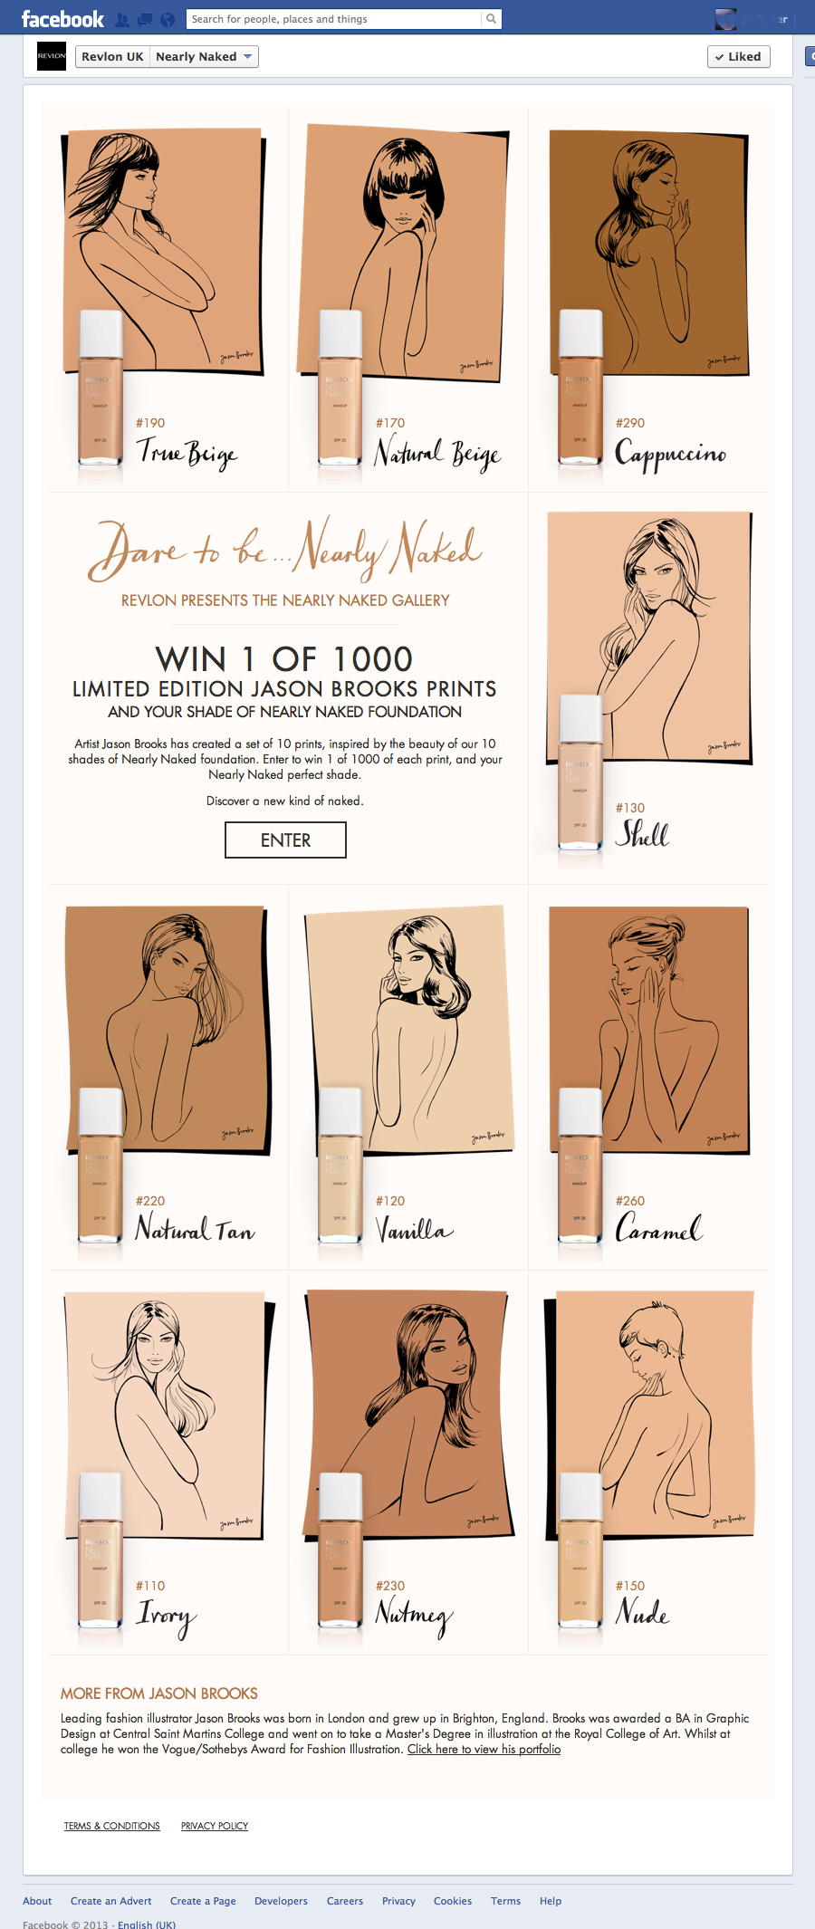815x1929 pixels.
Task: Toggle the Liked button
Action: click(738, 56)
